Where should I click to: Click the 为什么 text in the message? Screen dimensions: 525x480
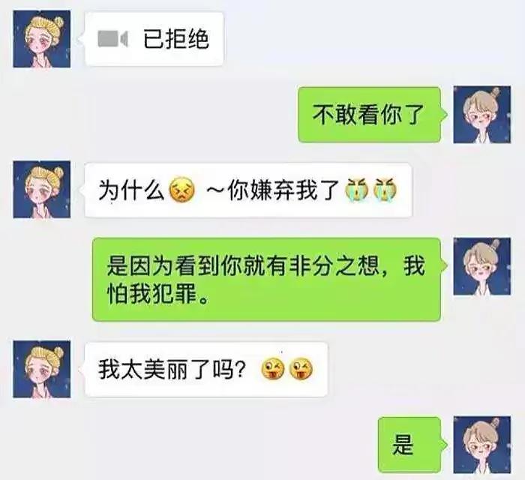click(131, 190)
